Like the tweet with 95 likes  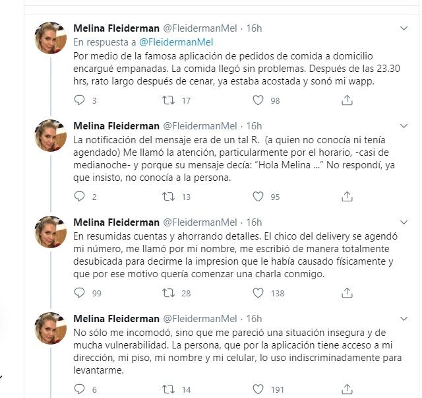click(x=258, y=196)
